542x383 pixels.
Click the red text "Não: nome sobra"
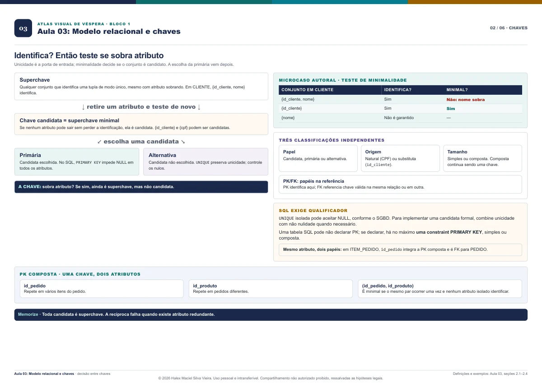point(466,100)
